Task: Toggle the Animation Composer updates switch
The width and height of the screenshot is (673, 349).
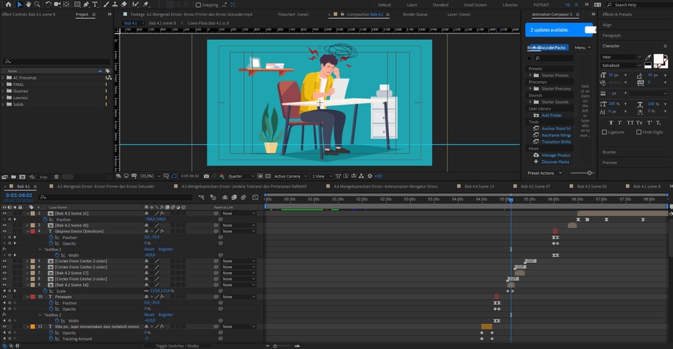Action: (x=590, y=29)
